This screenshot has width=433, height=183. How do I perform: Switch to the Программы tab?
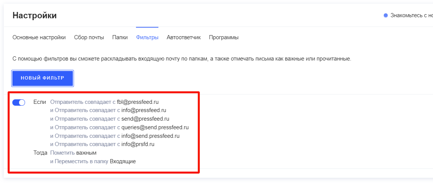pyautogui.click(x=224, y=38)
